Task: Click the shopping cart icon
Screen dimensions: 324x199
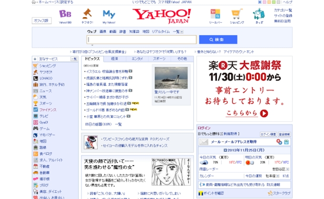Action: click(x=237, y=13)
